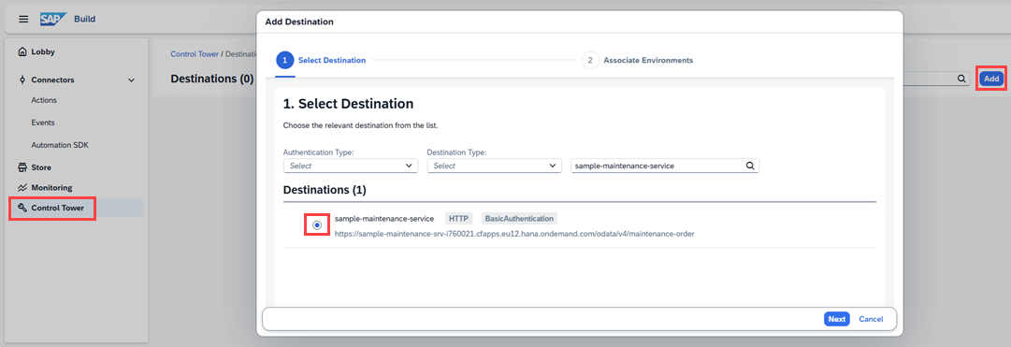This screenshot has height=347, width=1011.
Task: Click the Destinations (0) page heading
Action: 212,79
